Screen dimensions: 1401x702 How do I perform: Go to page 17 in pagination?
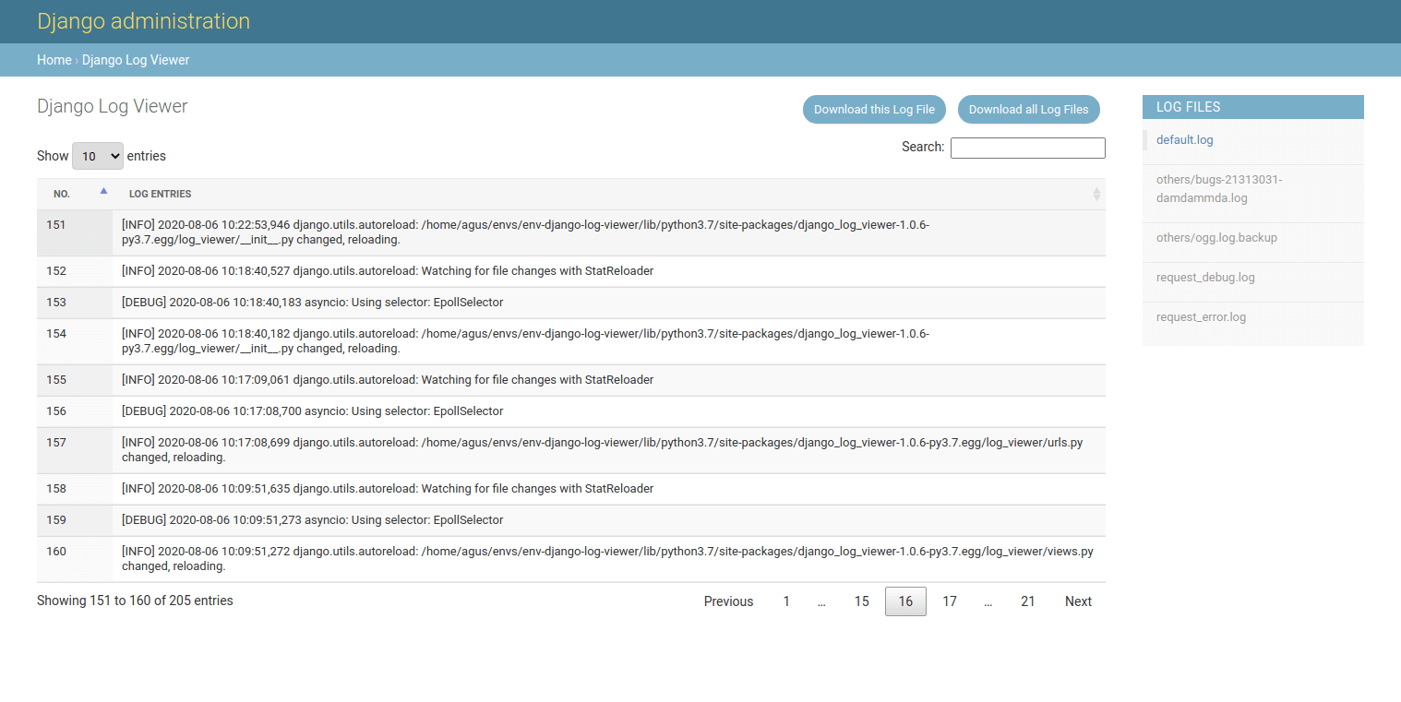(949, 601)
